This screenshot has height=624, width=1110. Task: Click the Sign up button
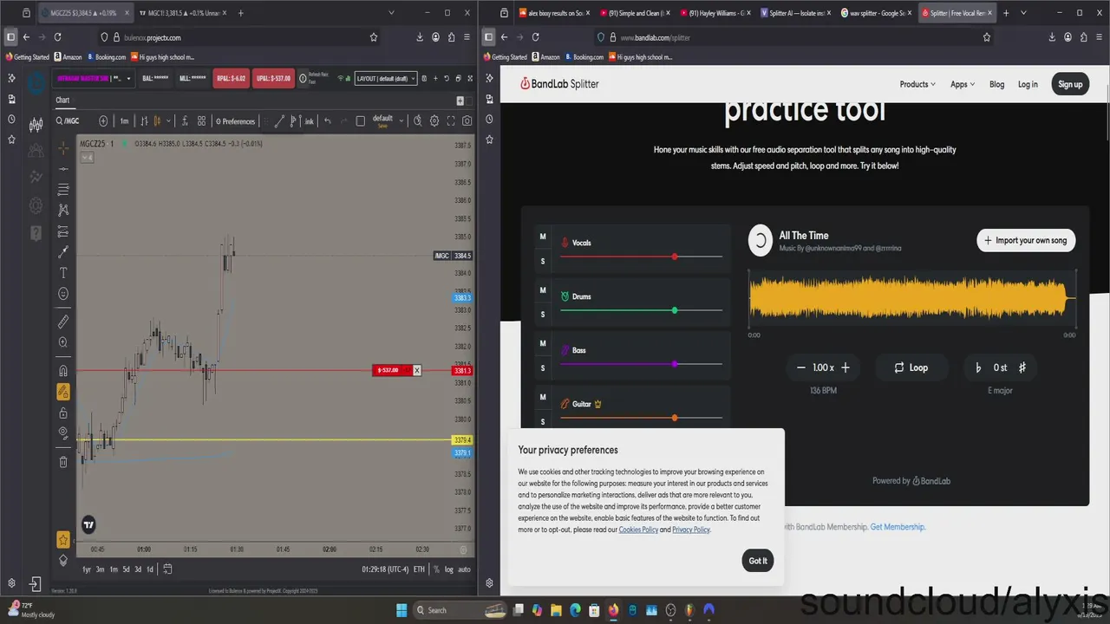tap(1070, 84)
